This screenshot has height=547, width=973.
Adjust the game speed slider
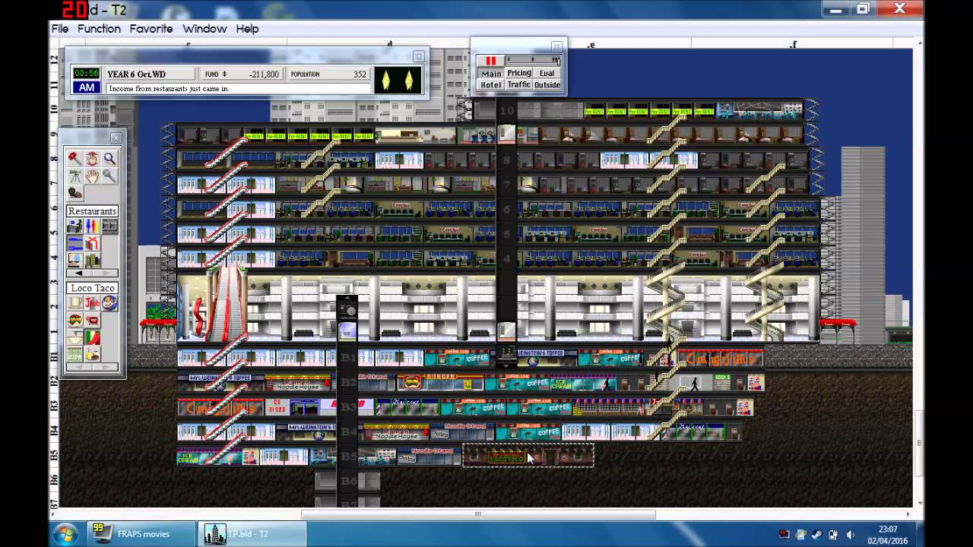pos(533,60)
